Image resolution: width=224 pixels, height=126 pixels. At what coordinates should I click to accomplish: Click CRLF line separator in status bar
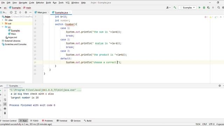204,124
